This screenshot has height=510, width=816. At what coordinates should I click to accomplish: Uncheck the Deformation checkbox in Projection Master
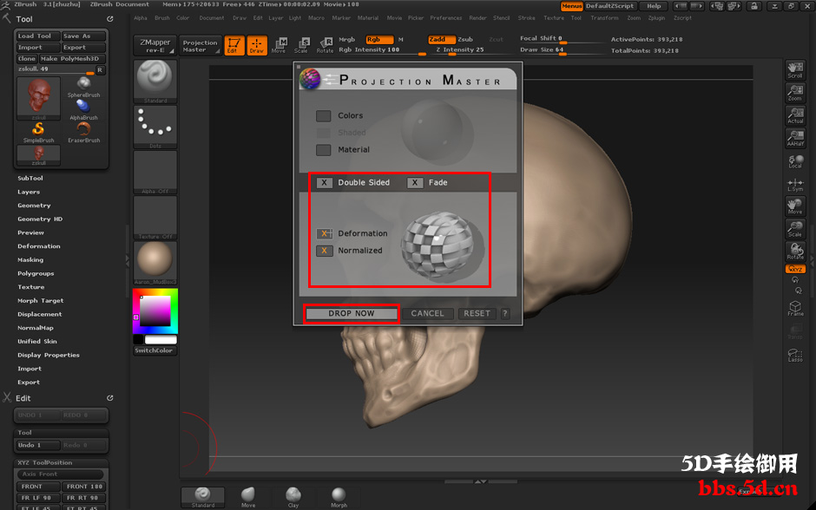coord(324,233)
